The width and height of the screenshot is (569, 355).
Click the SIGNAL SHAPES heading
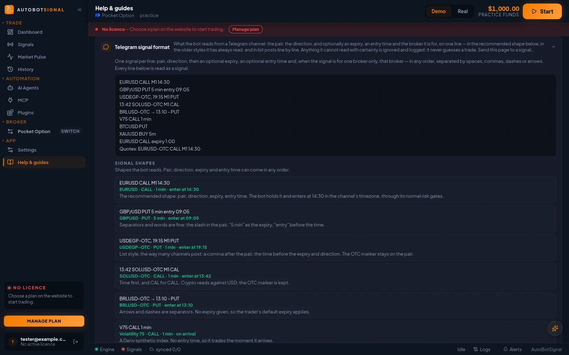click(135, 163)
